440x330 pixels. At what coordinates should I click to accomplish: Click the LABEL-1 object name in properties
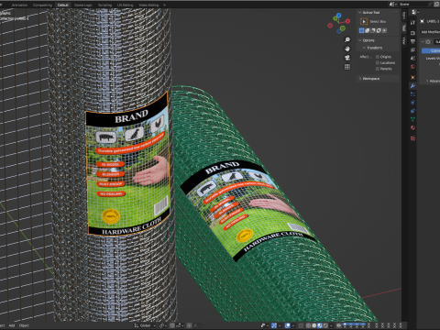point(433,21)
